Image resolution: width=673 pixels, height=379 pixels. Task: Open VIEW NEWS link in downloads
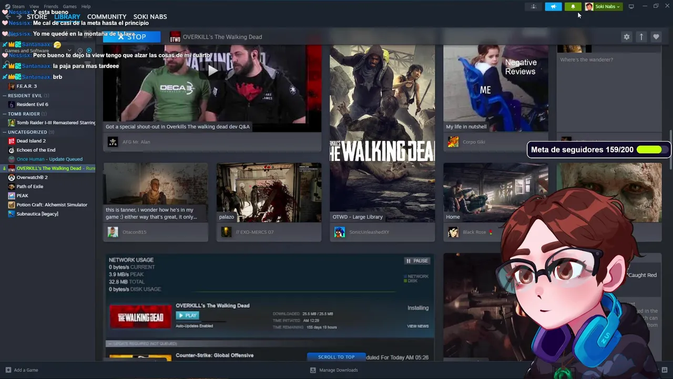click(x=417, y=326)
